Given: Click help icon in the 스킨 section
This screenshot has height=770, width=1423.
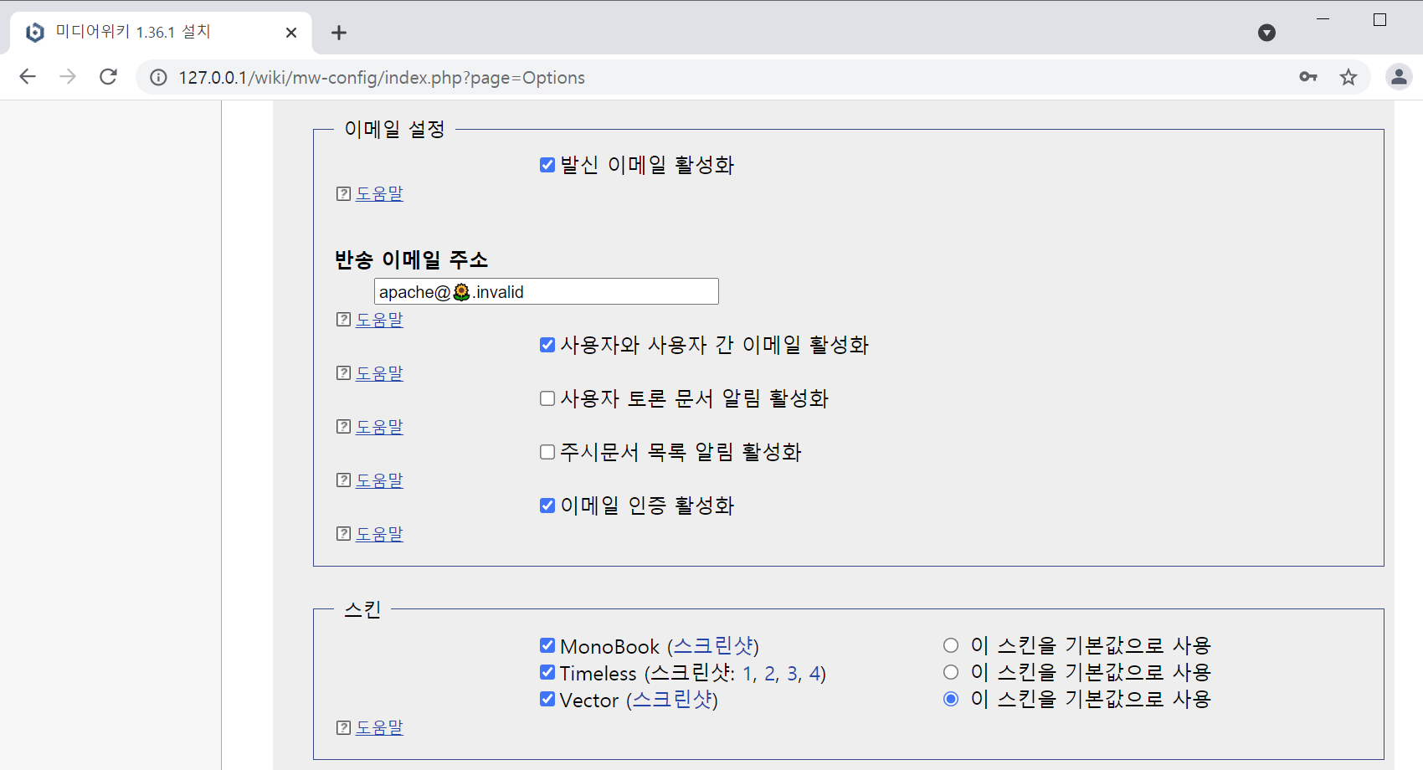Looking at the screenshot, I should (x=343, y=728).
